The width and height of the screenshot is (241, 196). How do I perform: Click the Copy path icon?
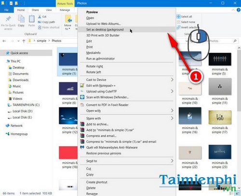(40, 22)
